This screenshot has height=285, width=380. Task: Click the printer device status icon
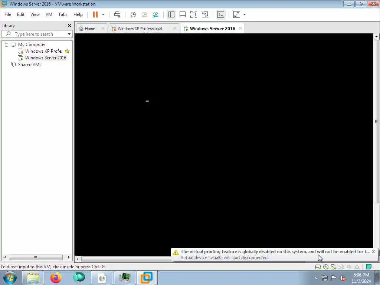[x=341, y=267]
